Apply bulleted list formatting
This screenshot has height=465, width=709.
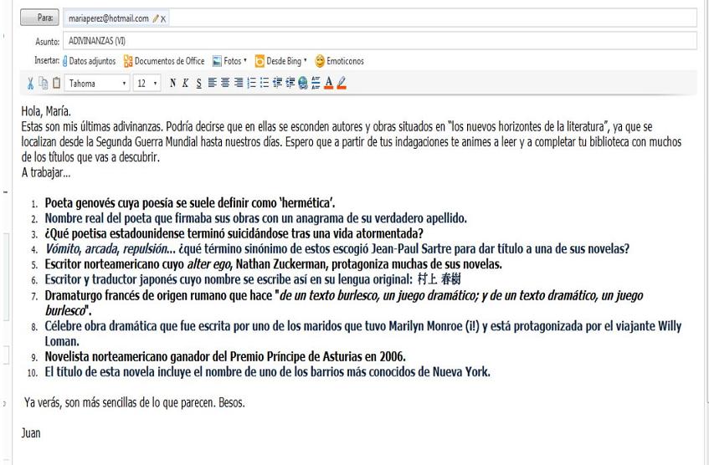tap(265, 83)
